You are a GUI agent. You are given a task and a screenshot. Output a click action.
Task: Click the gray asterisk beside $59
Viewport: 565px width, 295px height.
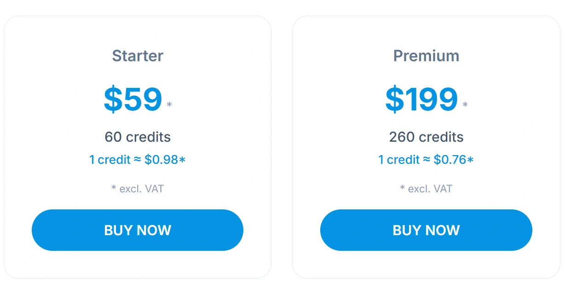[x=169, y=105]
